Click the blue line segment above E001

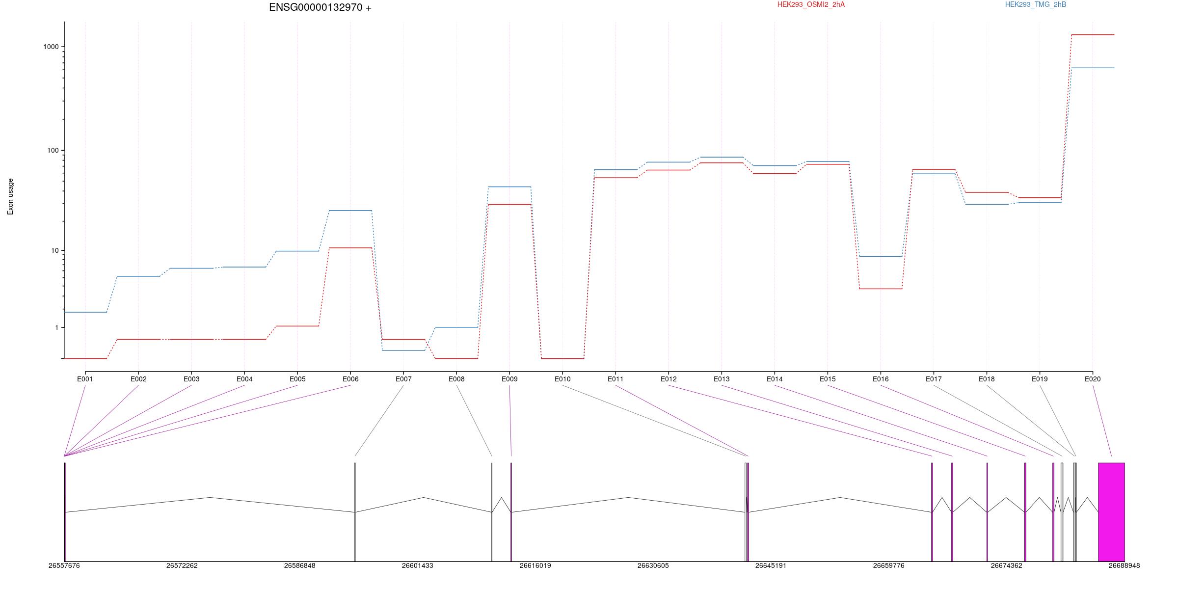coord(85,312)
